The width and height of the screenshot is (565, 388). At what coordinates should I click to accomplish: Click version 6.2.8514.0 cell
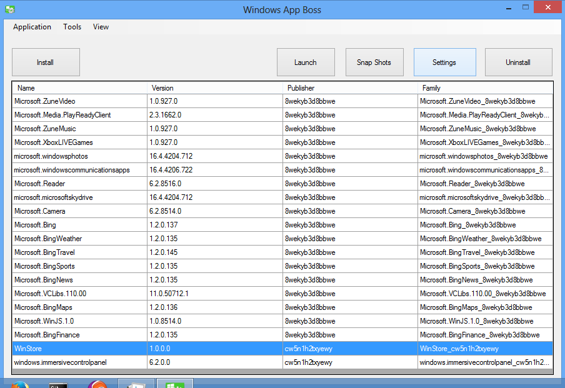pyautogui.click(x=215, y=211)
